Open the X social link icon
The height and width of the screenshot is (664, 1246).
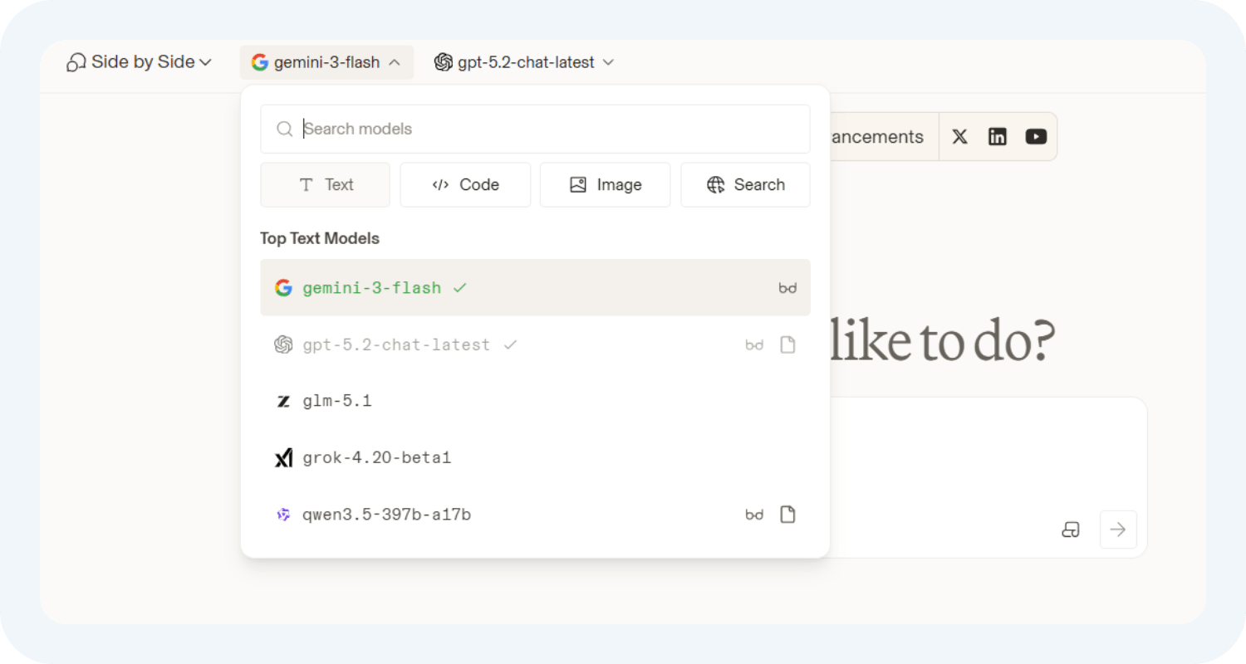click(x=959, y=137)
